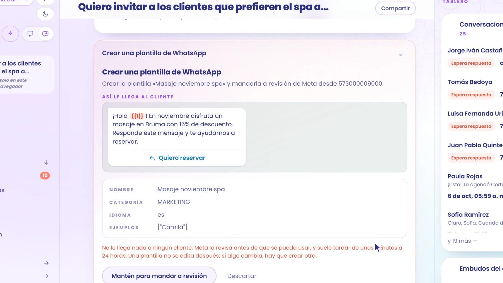Click the reply arrow icon beside Quiero reservar
503x283 pixels.
point(152,158)
